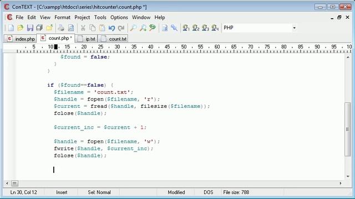Toggle word wrap toolbar icon
The width and height of the screenshot is (355, 199).
coord(165,28)
